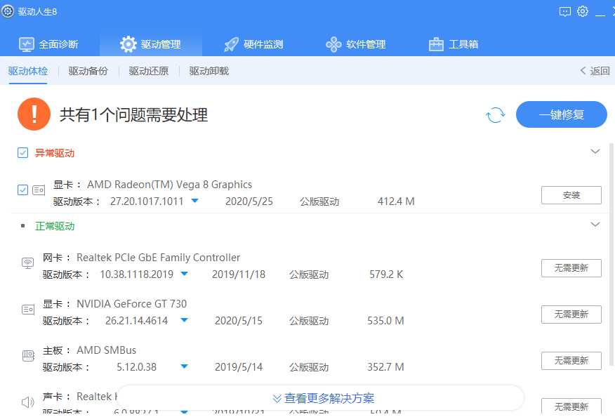This screenshot has width=615, height=417.
Task: Click the refresh rescan arrows icon
Action: pos(496,115)
